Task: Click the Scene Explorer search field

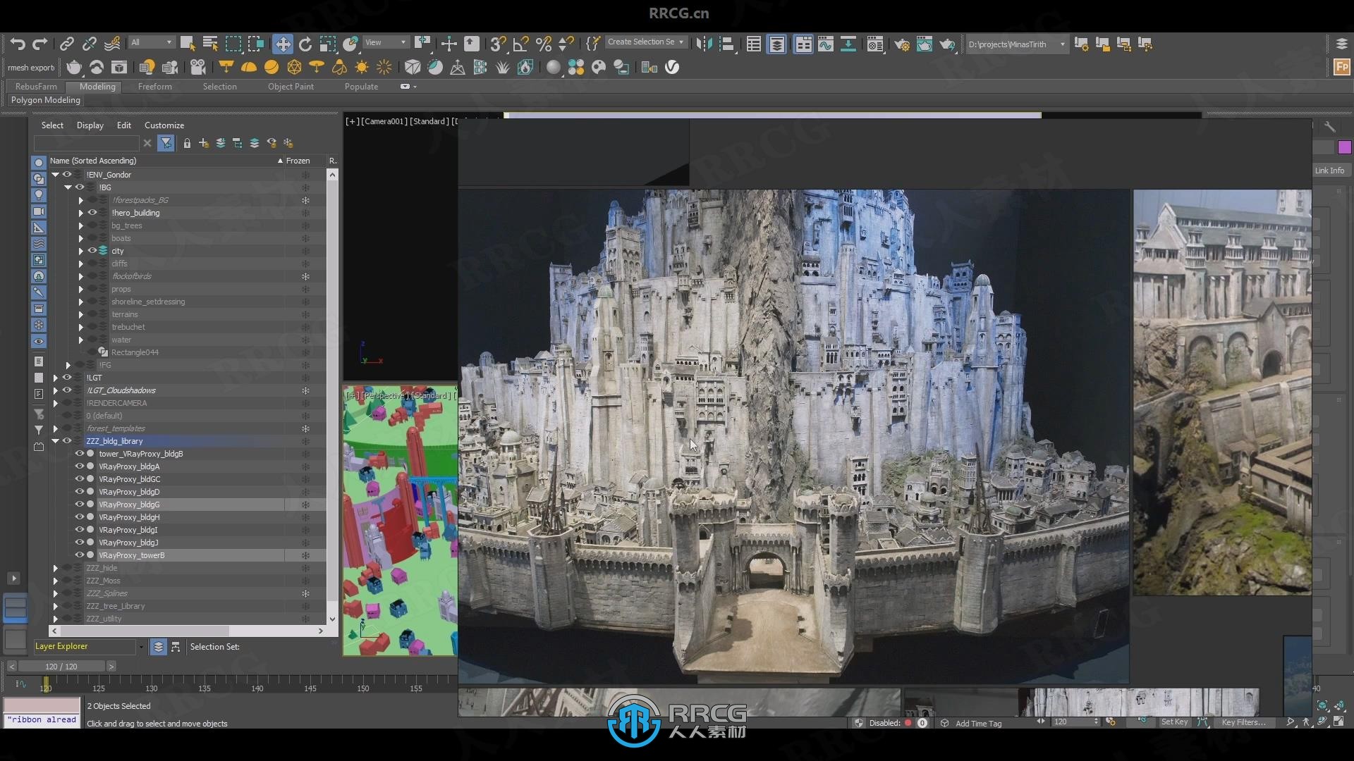Action: point(86,143)
